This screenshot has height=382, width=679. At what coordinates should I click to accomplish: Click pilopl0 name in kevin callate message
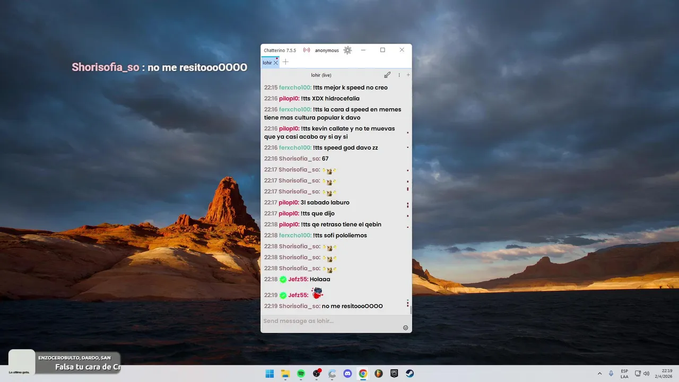[289, 128]
